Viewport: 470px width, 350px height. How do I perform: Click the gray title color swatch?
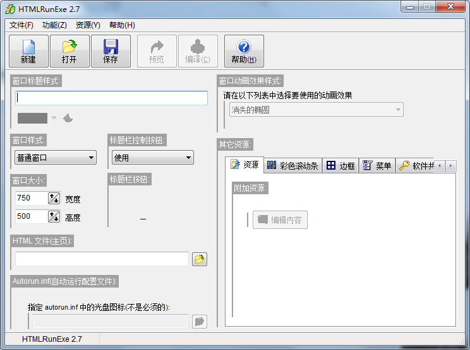32,118
